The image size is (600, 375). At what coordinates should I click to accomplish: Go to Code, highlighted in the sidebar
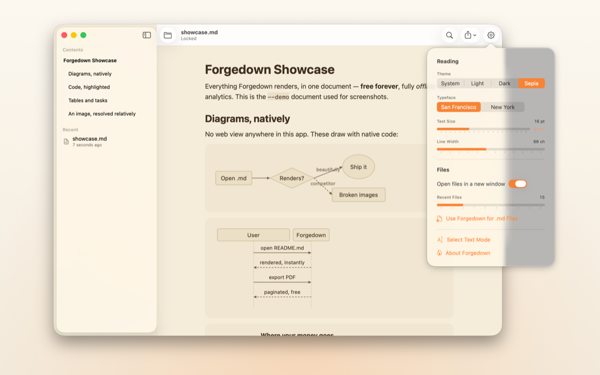[x=89, y=87]
